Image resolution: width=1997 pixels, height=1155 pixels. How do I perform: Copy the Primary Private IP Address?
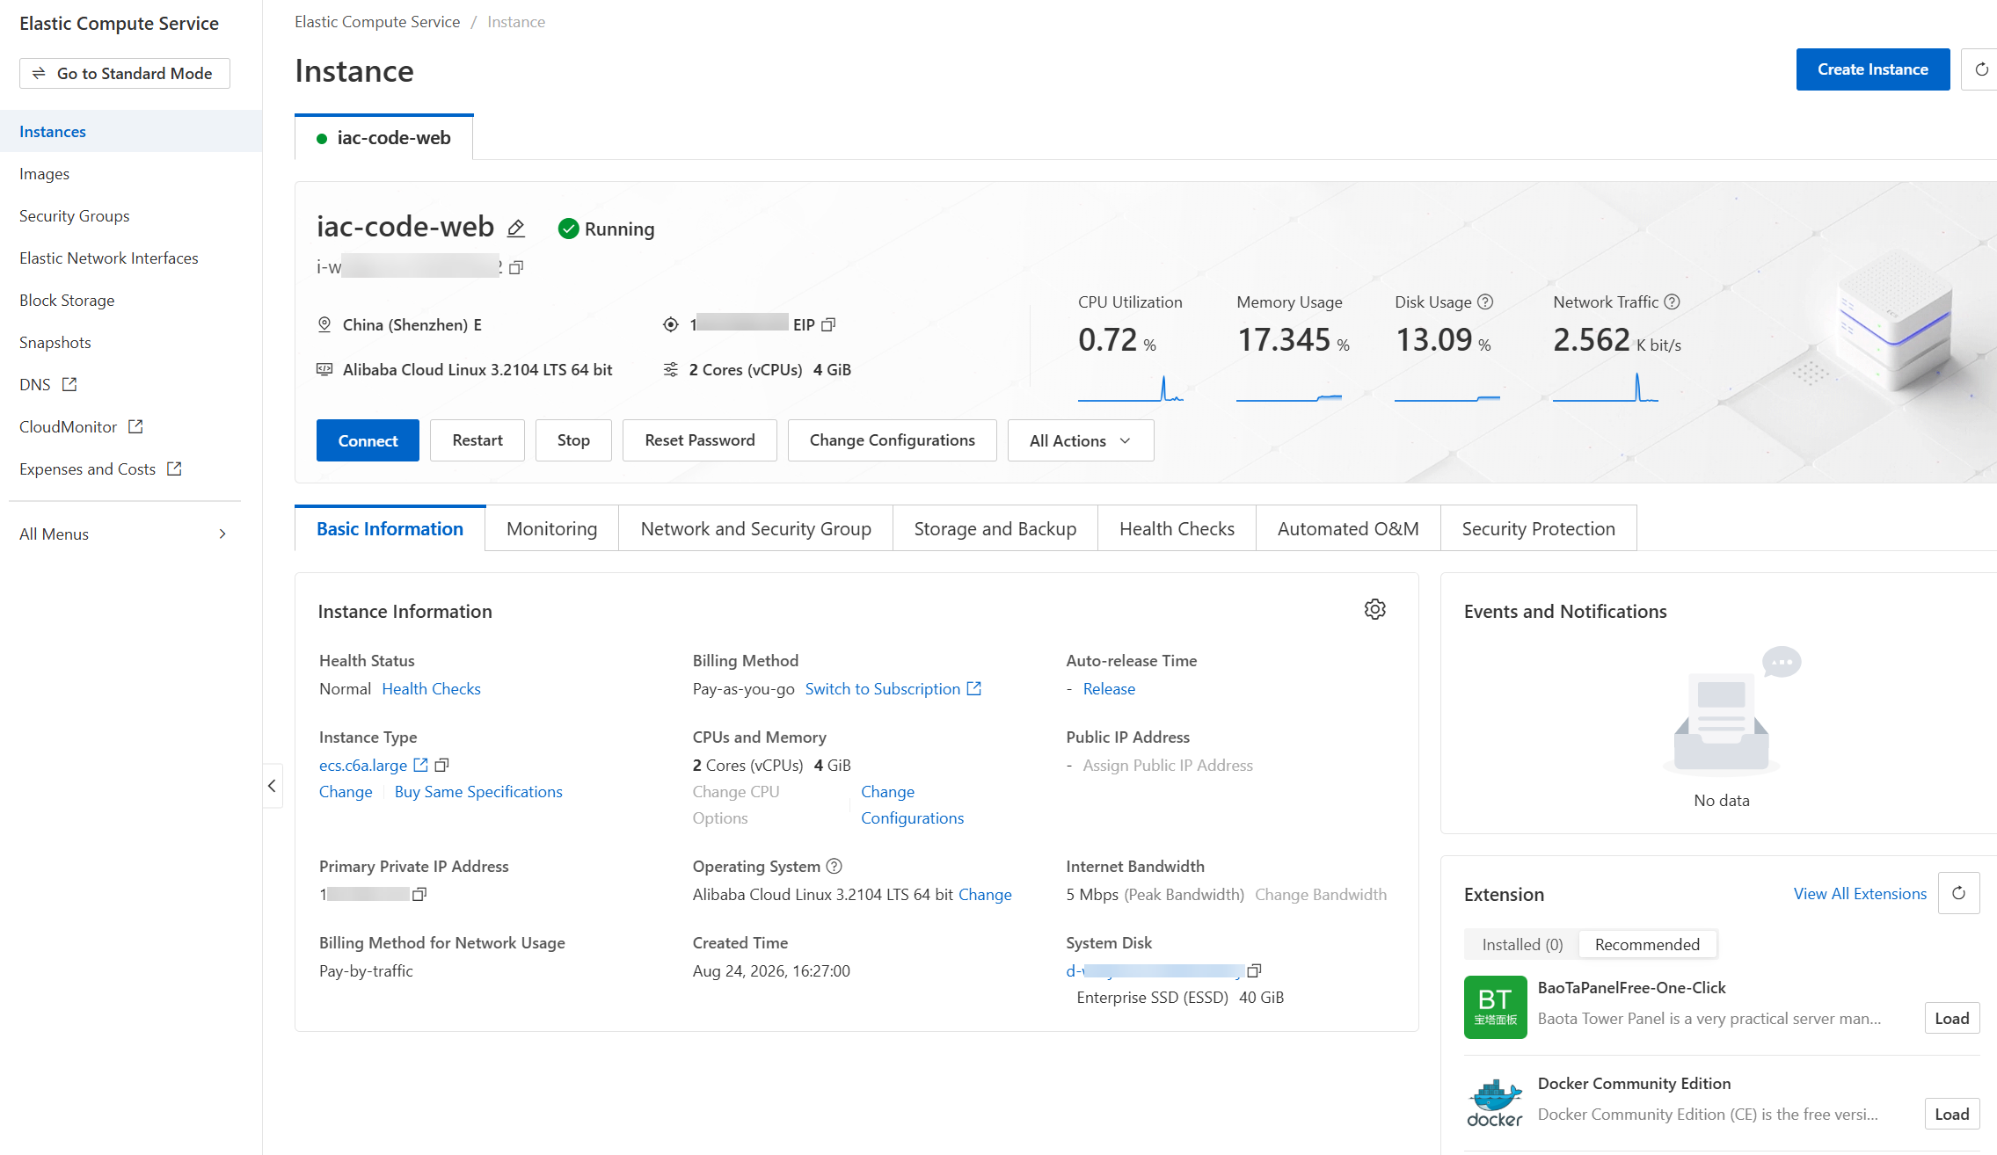(x=419, y=895)
